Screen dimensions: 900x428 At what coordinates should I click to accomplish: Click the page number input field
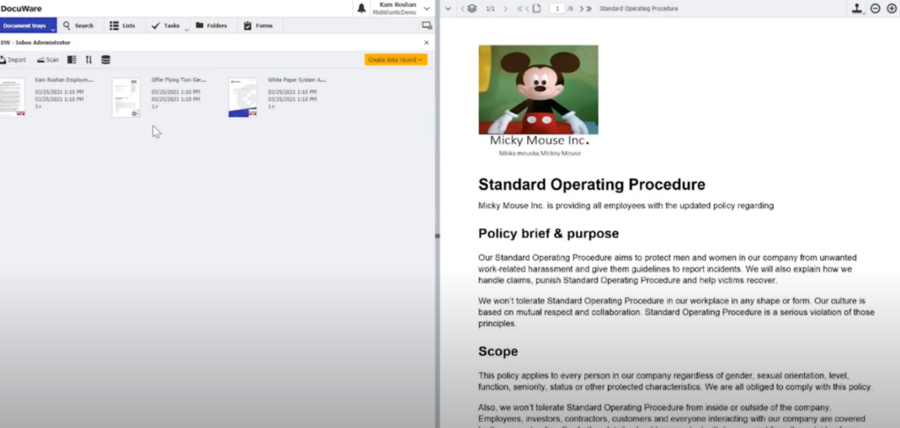point(555,8)
